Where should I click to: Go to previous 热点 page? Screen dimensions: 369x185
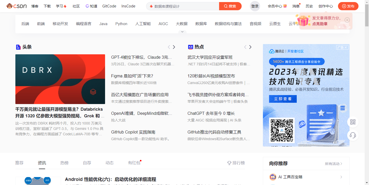[245, 47]
